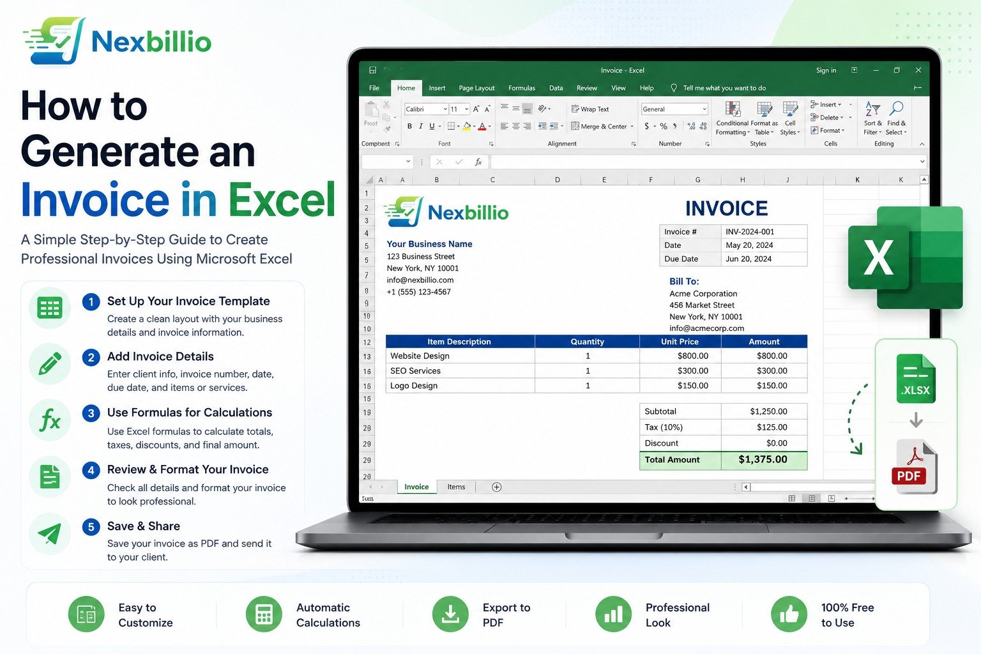Open the Cell Styles gallery
981x654 pixels.
[x=790, y=118]
